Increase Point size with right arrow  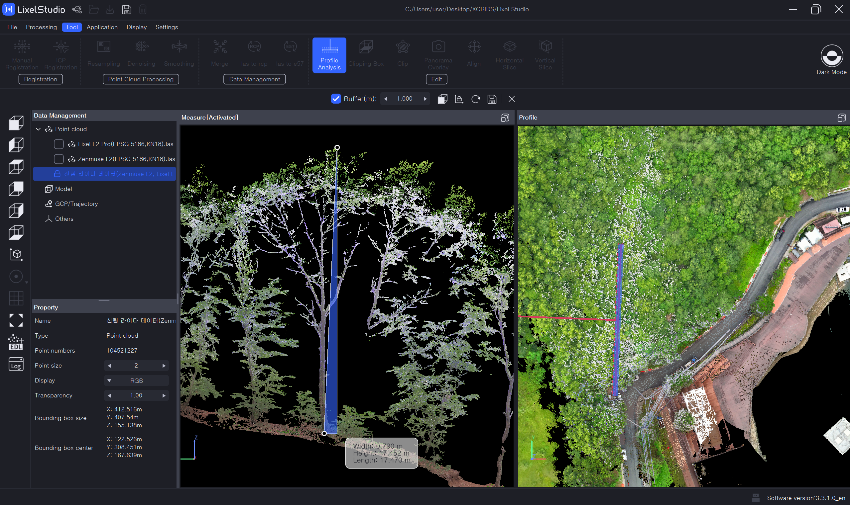(164, 366)
